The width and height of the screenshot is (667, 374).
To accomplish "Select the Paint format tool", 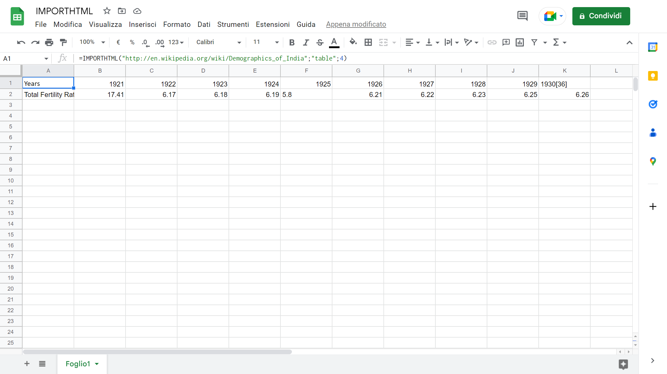I will coord(63,42).
